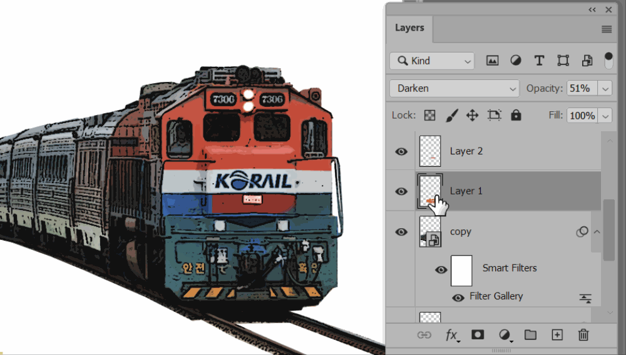Open the Fill slider dropdown arrow
The height and width of the screenshot is (355, 626).
[x=605, y=116]
